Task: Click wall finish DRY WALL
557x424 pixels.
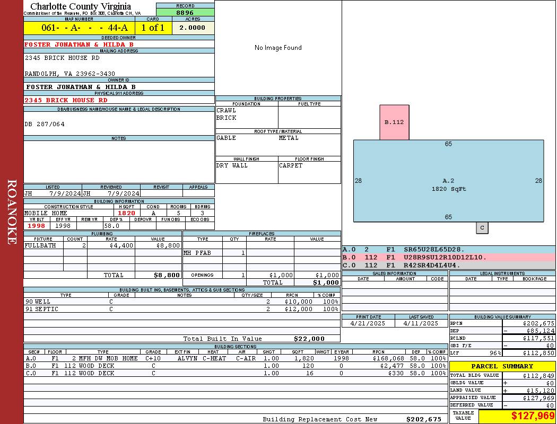Action: tap(232, 166)
